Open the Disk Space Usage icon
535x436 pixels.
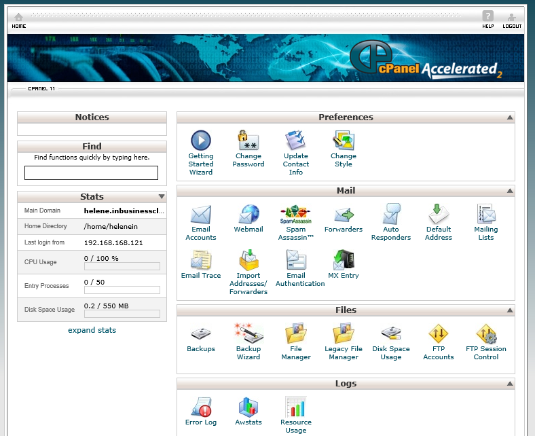pyautogui.click(x=391, y=333)
